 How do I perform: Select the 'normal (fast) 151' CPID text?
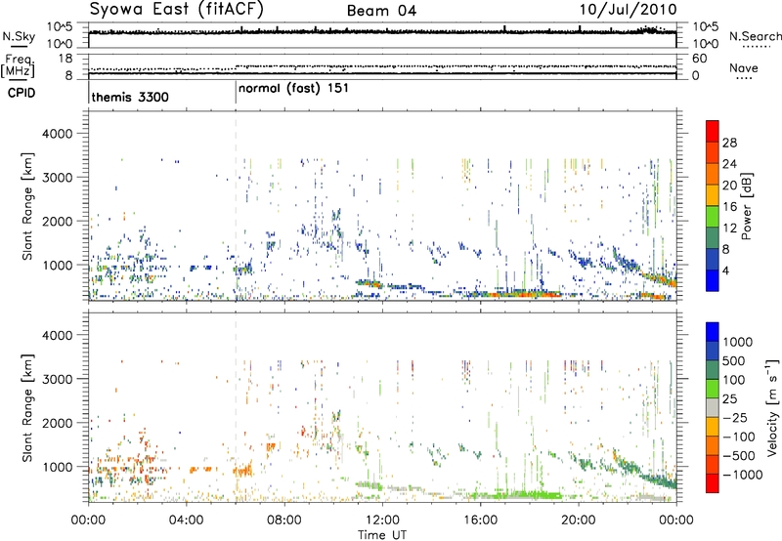pyautogui.click(x=293, y=89)
